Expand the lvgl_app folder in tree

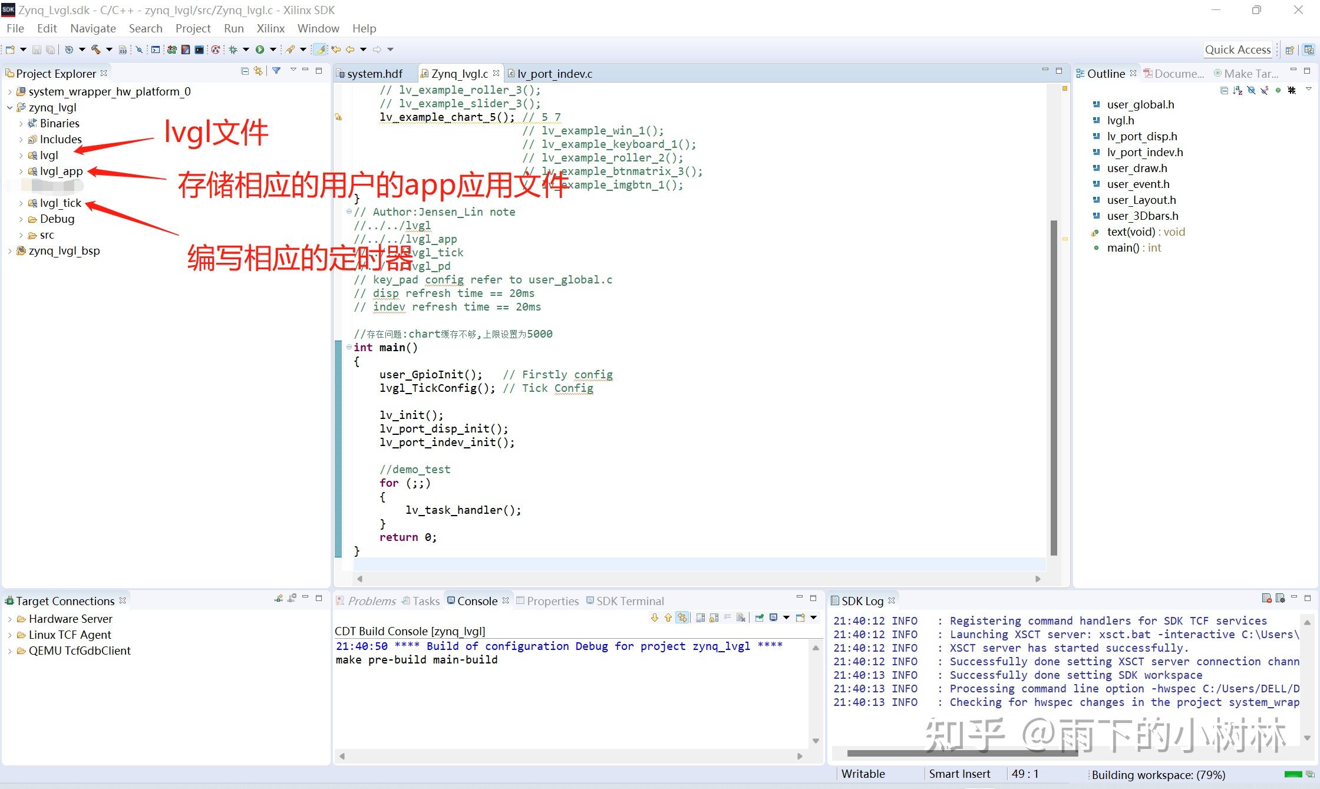click(21, 171)
